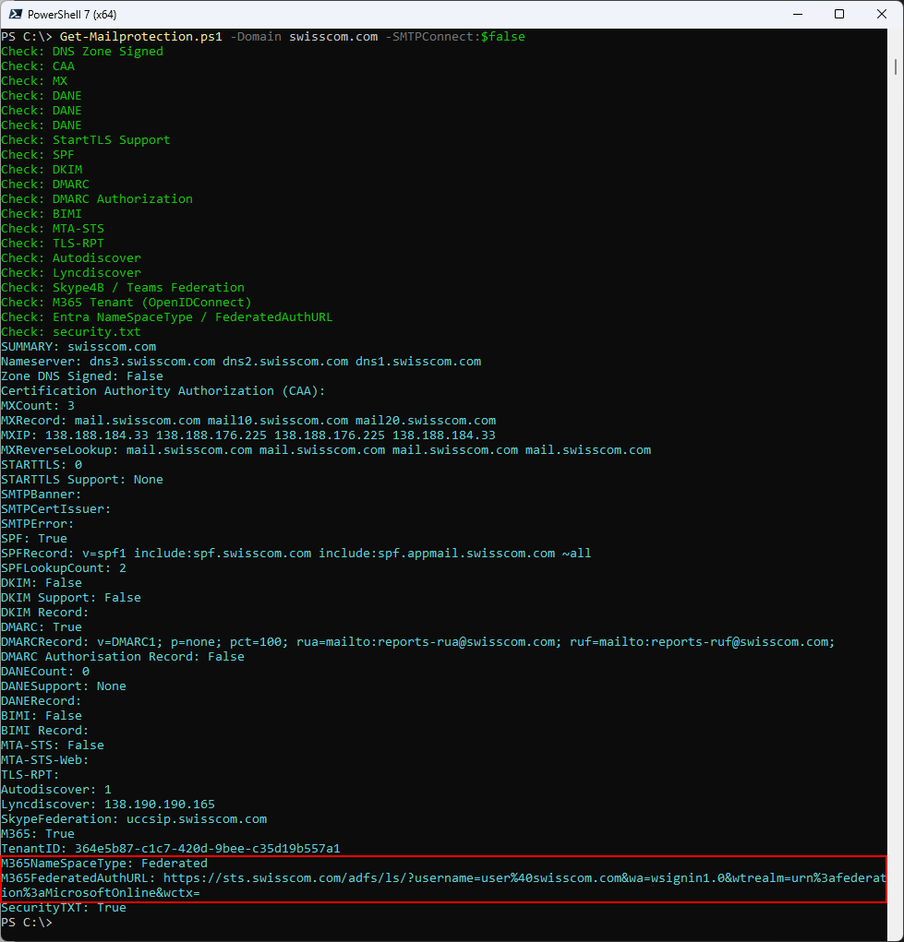Click 'Check: Entra NameSpaceType / FederatedAuthURL' line
The image size is (904, 942).
click(x=166, y=317)
